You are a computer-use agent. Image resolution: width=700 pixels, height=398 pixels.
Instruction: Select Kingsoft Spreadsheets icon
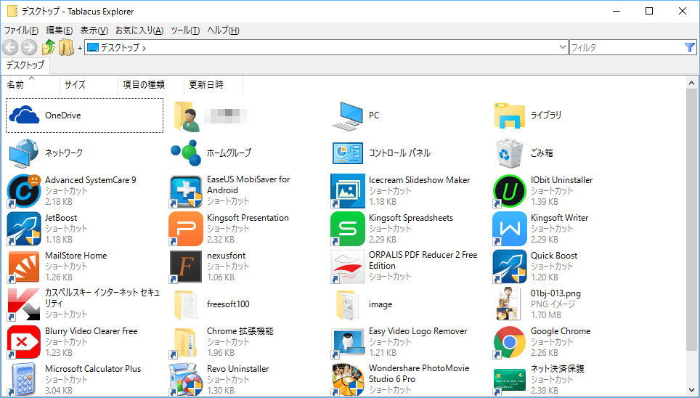click(x=348, y=229)
